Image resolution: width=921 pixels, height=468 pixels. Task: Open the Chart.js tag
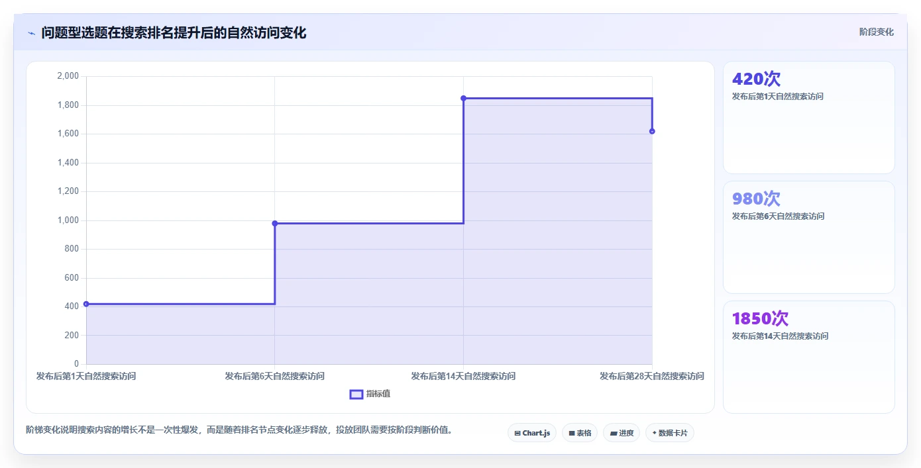(x=532, y=433)
